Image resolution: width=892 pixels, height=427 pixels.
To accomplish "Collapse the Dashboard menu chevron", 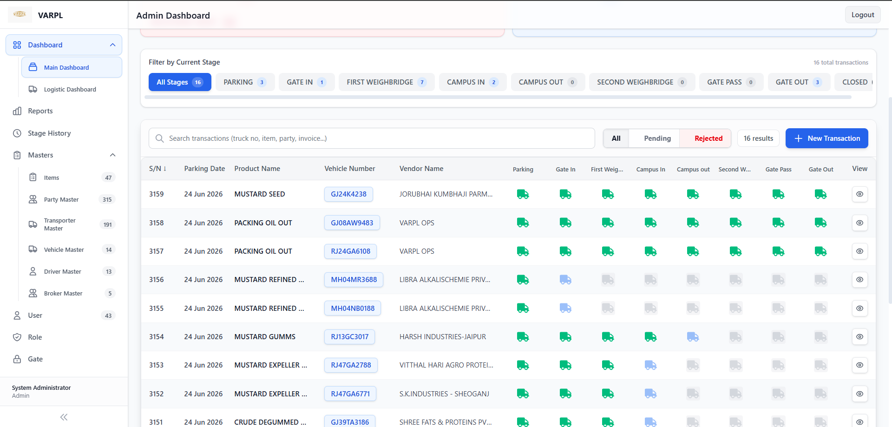I will click(x=112, y=45).
